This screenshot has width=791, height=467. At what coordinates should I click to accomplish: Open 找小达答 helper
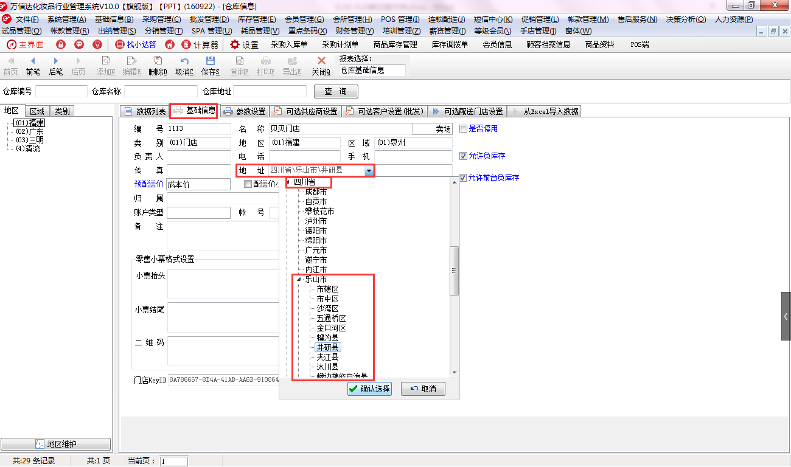pyautogui.click(x=136, y=44)
